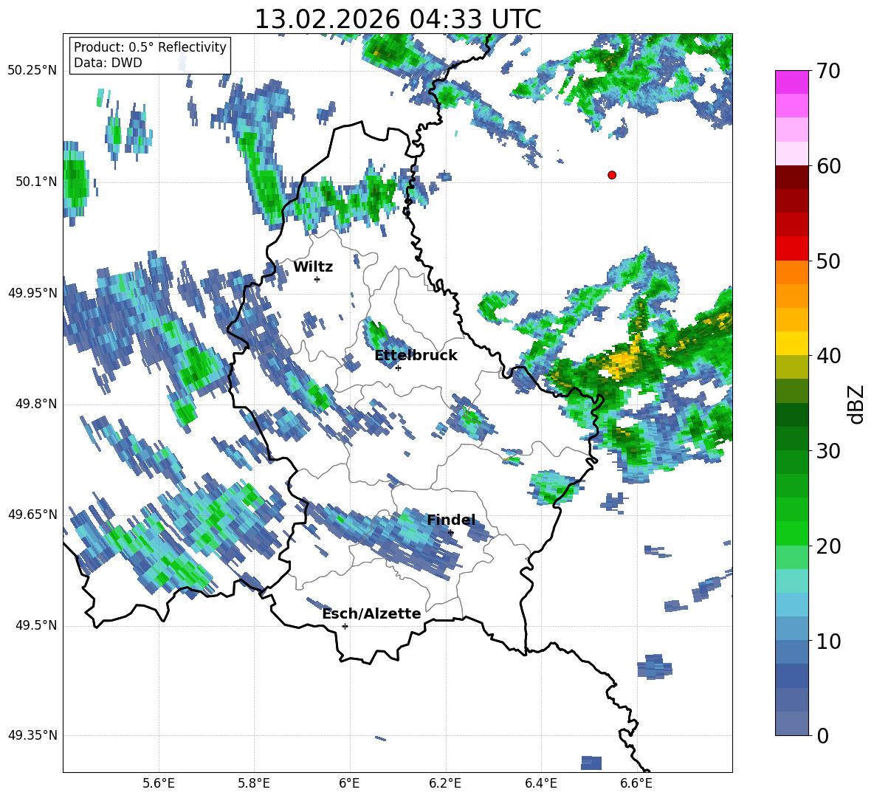Click the 30 value on colorbar
This screenshot has height=798, width=874.
828,451
